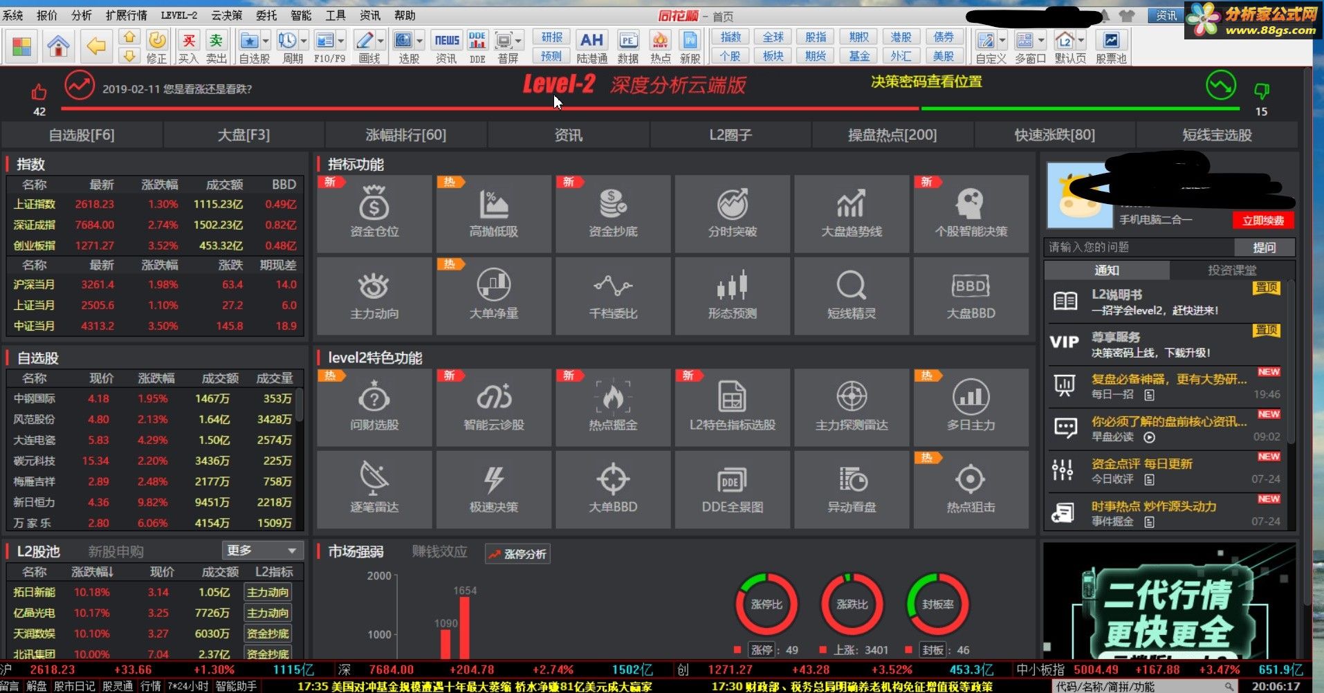This screenshot has height=693, width=1324.
Task: Click the 提问 button
Action: click(x=1264, y=247)
